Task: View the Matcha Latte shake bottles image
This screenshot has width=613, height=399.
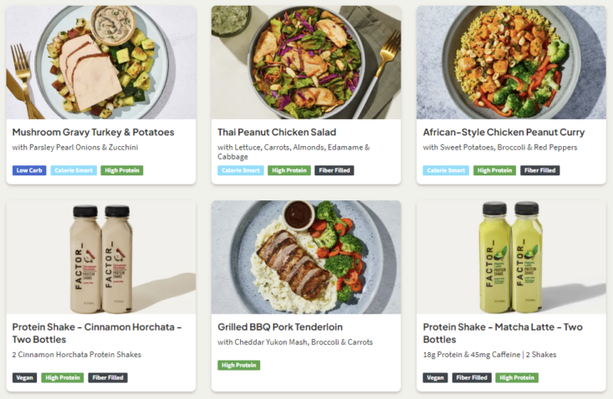Action: point(511,257)
